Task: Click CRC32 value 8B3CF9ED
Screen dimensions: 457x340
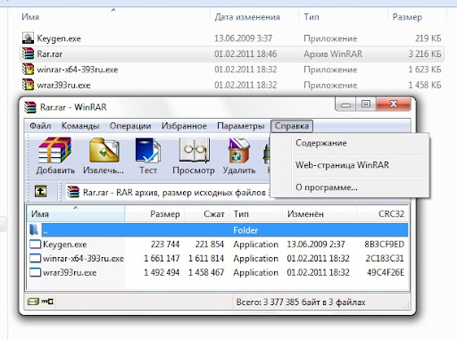Action: 385,245
